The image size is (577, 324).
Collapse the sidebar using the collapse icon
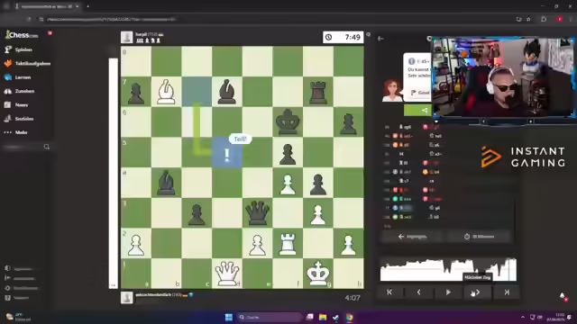coord(8,278)
